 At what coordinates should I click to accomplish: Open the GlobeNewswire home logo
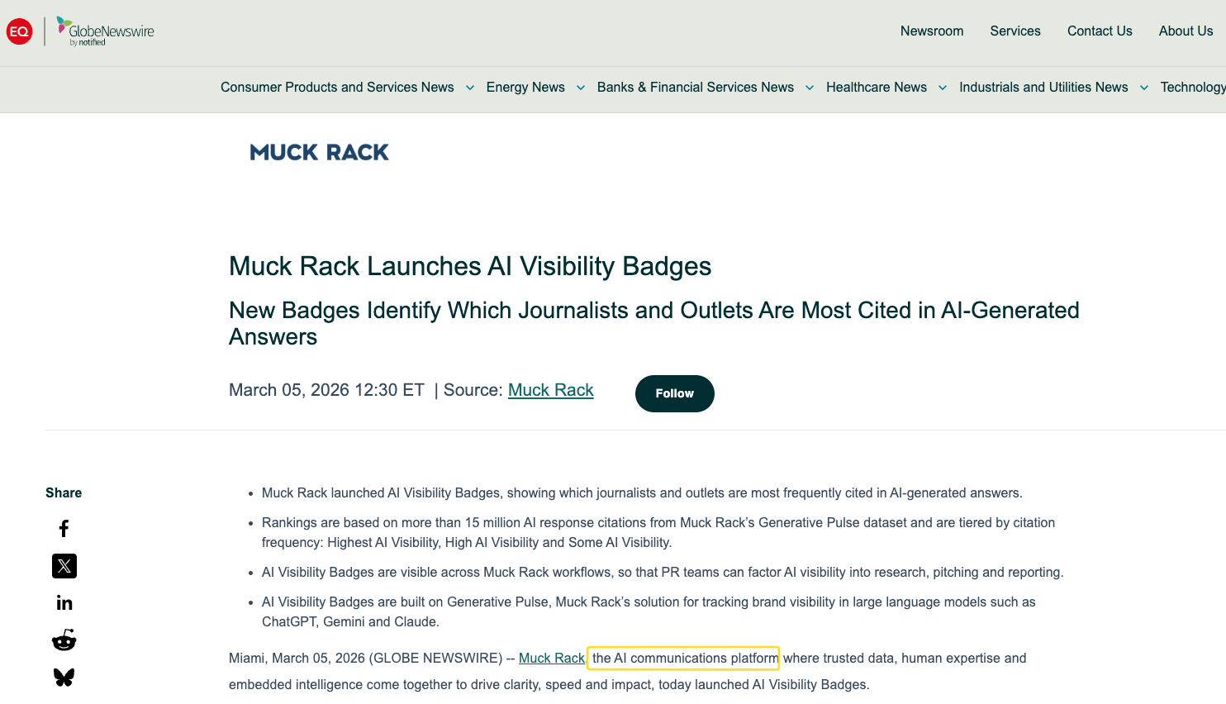point(105,31)
